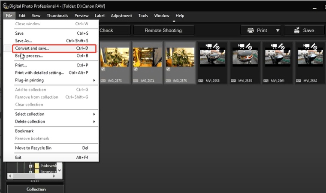Open the View menu
This screenshot has width=326, height=193.
pos(36,15)
